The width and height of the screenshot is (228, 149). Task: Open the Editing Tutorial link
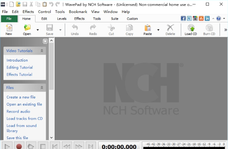[x=19, y=67]
